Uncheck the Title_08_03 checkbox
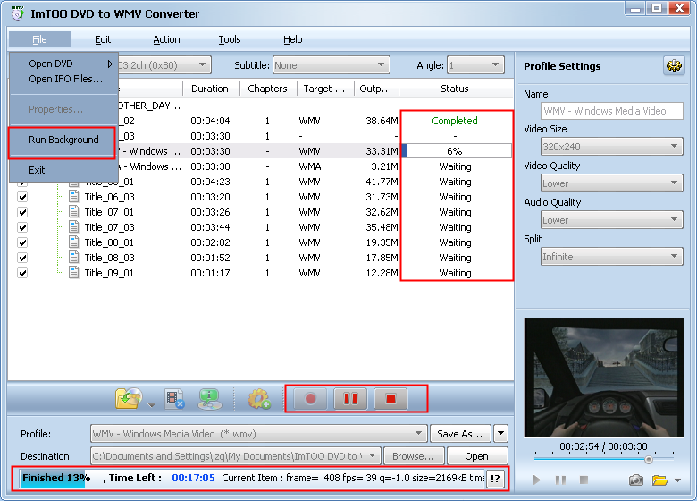The image size is (697, 501). [x=22, y=258]
